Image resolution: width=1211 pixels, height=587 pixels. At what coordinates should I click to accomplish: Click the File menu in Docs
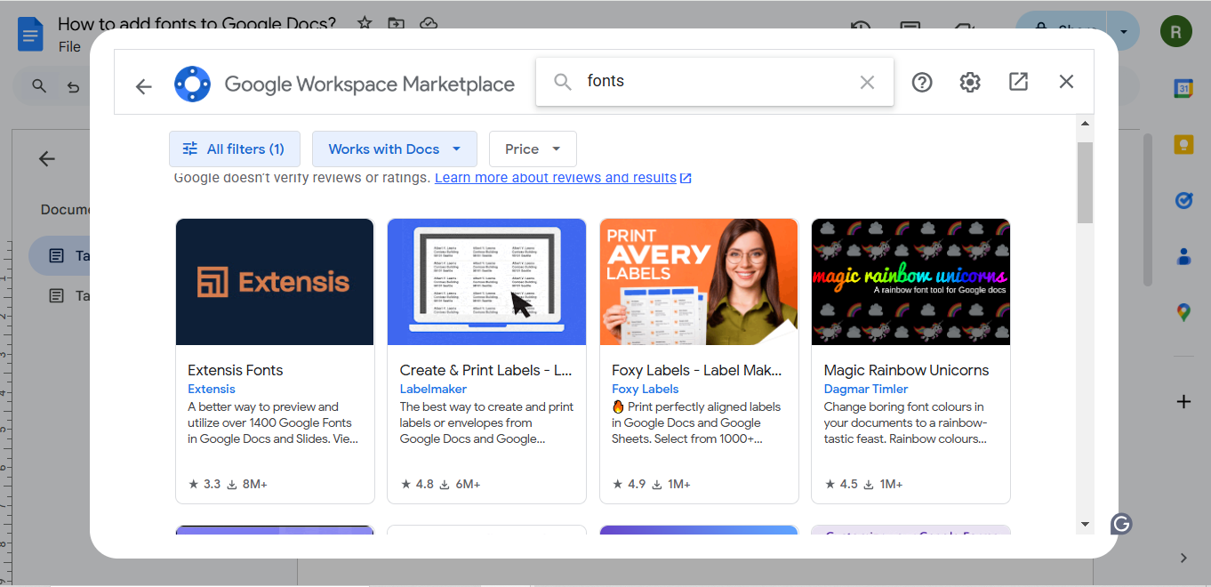pos(69,46)
